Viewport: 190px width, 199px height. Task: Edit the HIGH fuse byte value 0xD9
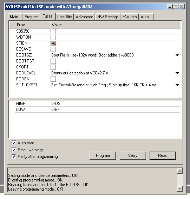[x=115, y=104]
